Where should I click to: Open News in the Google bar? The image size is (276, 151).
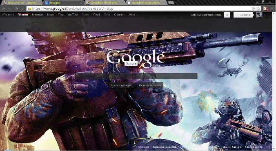pyautogui.click(x=86, y=15)
